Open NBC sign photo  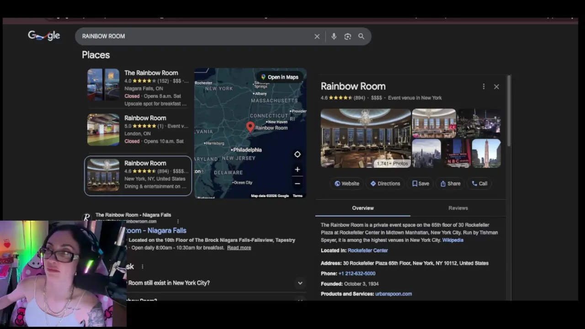(456, 154)
